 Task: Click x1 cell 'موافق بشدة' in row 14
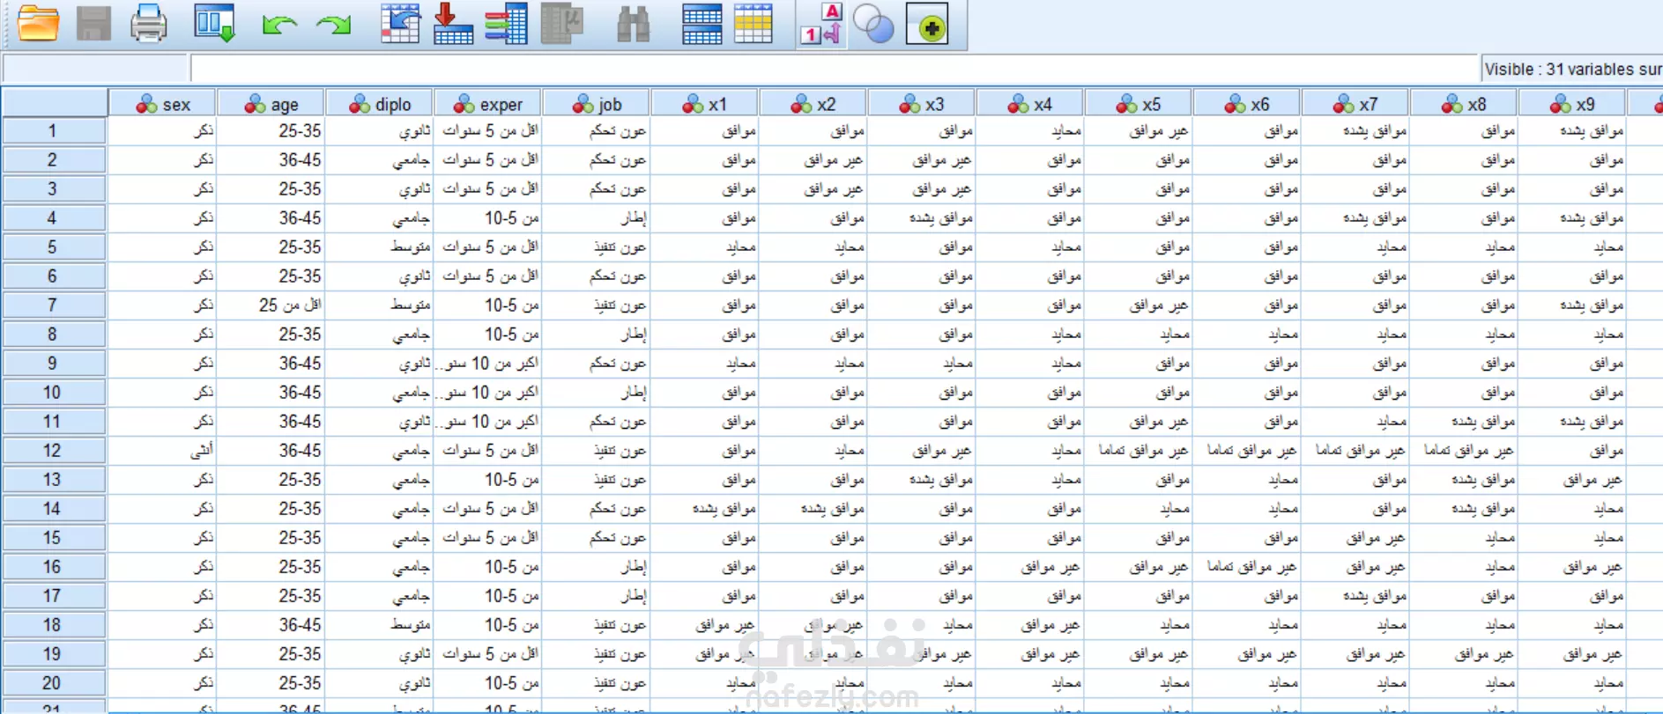[705, 508]
